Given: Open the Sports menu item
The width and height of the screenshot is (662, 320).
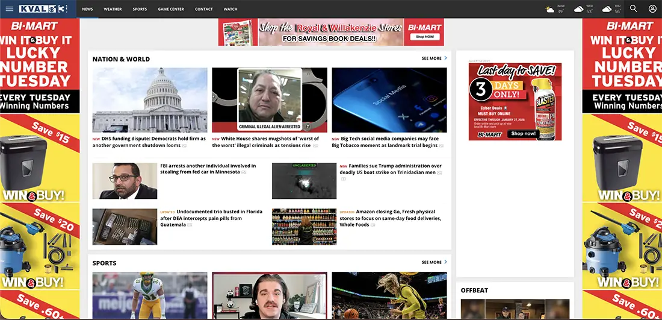Looking at the screenshot, I should (x=140, y=9).
